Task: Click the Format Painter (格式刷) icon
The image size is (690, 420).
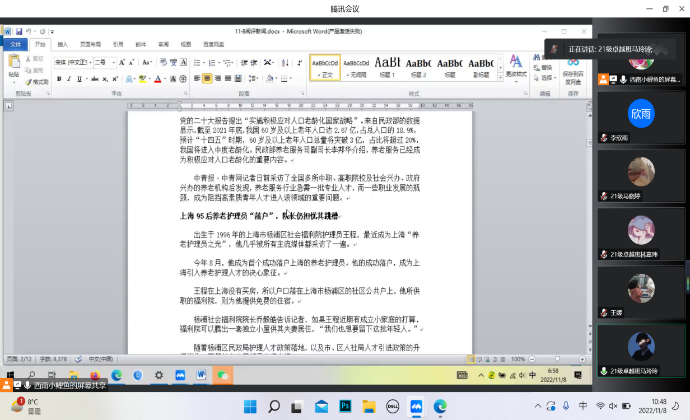Action: [36, 82]
